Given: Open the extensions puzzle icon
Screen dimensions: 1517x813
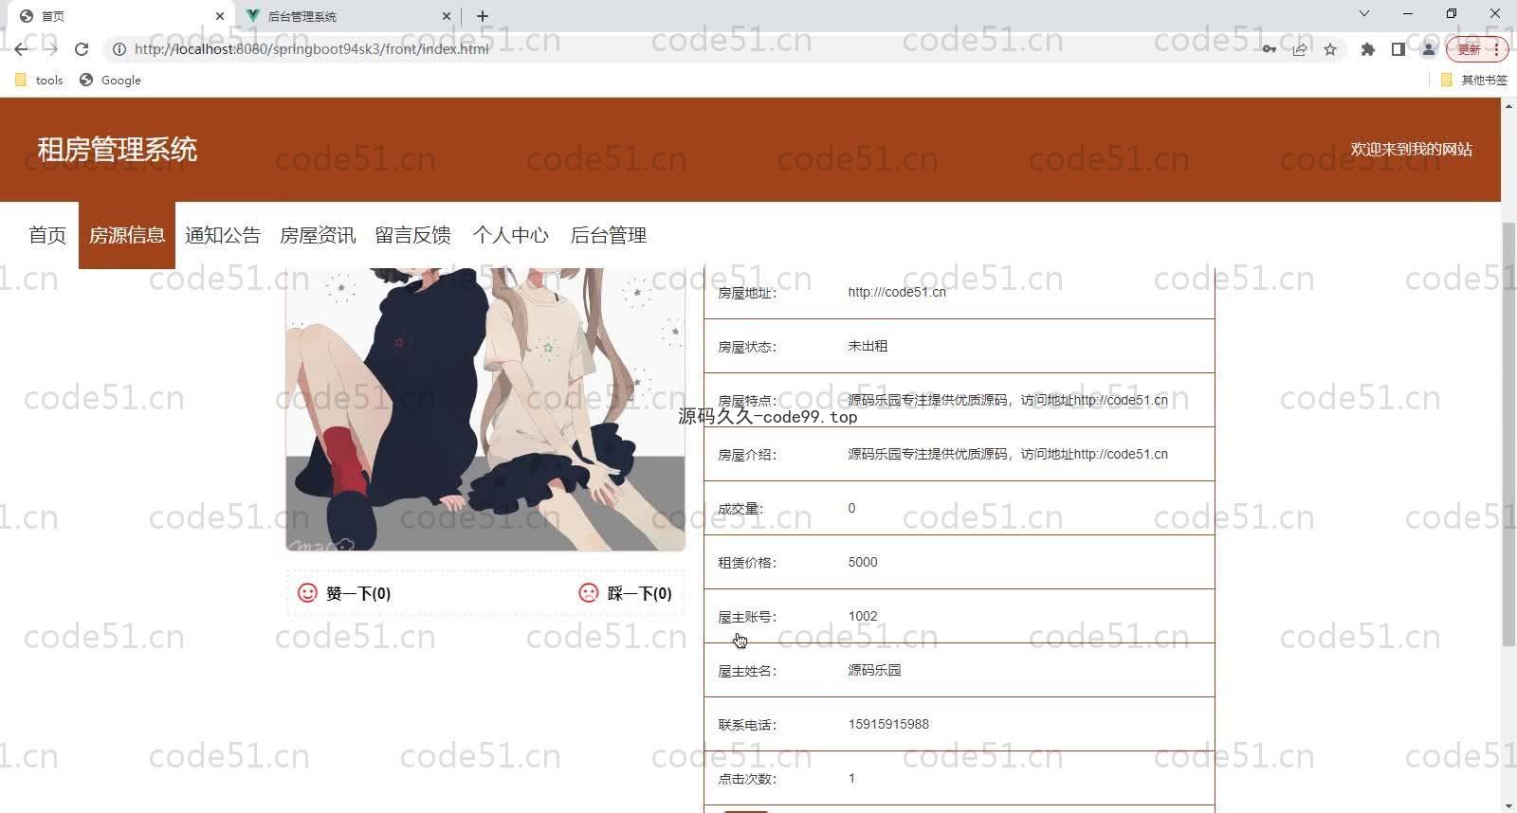Looking at the screenshot, I should pos(1367,49).
